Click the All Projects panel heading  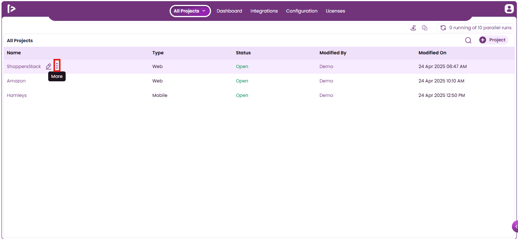click(x=20, y=41)
